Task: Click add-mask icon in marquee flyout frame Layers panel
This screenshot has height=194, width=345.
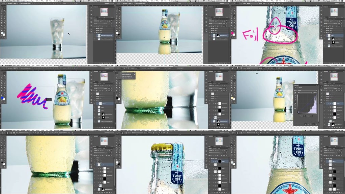Action: tap(217, 128)
